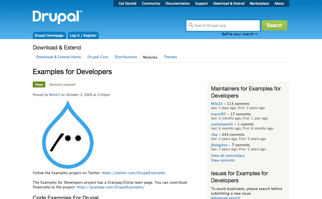Click the Download & Extend section heading
The image size is (322, 199).
coord(57,48)
